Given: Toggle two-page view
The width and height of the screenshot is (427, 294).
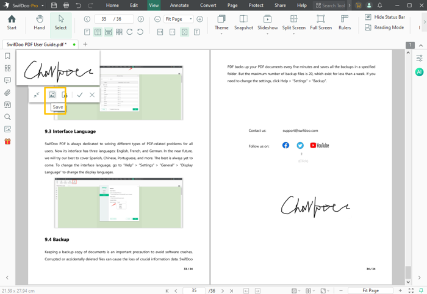Looking at the screenshot, I should pyautogui.click(x=98, y=32).
